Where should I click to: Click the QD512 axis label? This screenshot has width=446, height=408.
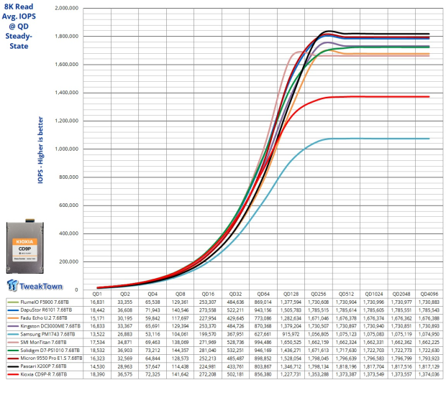346,294
